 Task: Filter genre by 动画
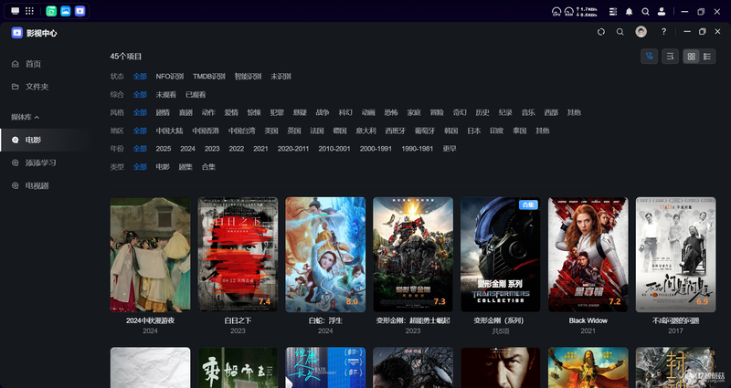(x=368, y=112)
